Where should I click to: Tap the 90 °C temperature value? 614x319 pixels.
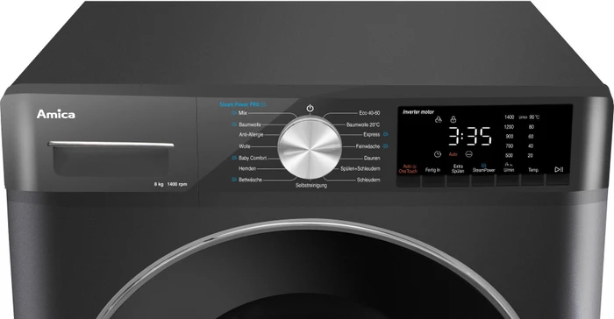pyautogui.click(x=534, y=117)
